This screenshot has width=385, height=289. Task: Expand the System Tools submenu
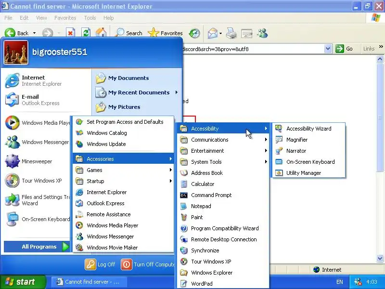point(223,162)
